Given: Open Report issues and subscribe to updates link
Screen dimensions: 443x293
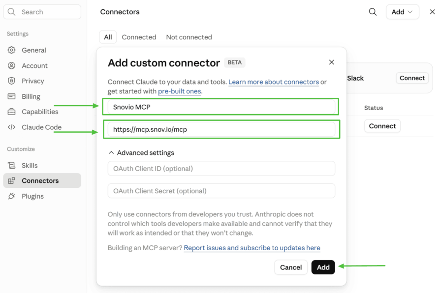Looking at the screenshot, I should 252,248.
